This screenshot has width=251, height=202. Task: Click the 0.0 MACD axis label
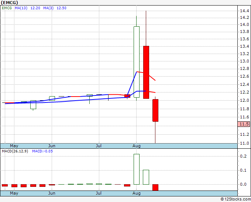[x=243, y=184]
